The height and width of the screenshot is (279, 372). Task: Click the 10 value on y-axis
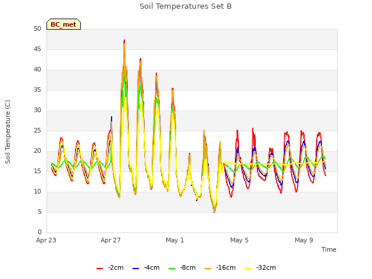pyautogui.click(x=37, y=191)
